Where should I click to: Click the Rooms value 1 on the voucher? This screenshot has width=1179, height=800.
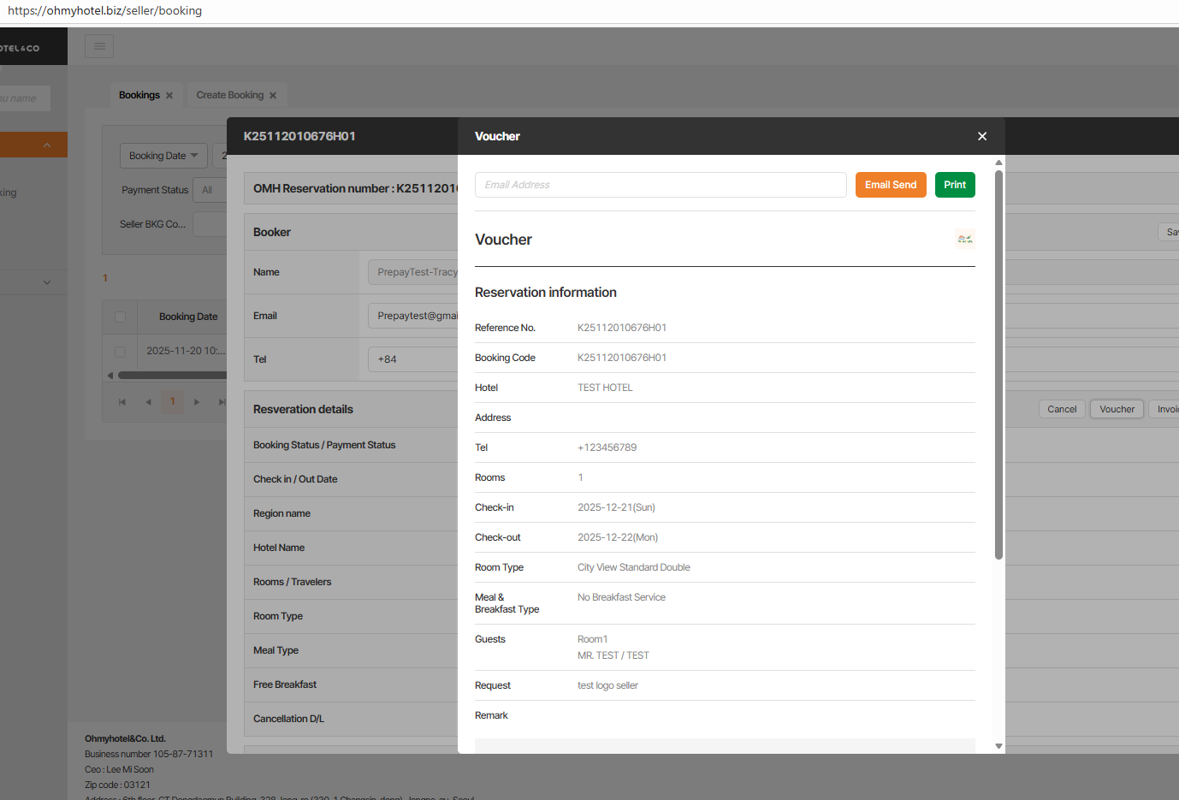pos(580,477)
